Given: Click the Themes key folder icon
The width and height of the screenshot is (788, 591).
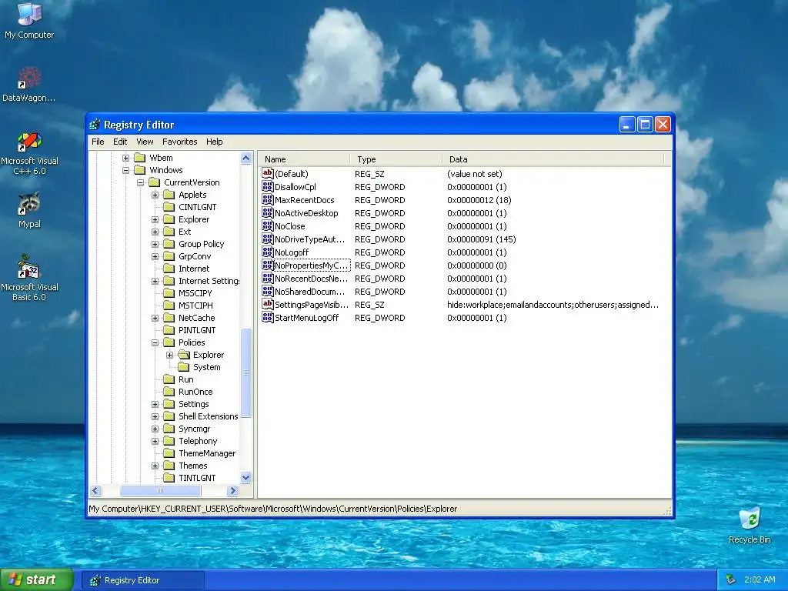Looking at the screenshot, I should click(169, 466).
